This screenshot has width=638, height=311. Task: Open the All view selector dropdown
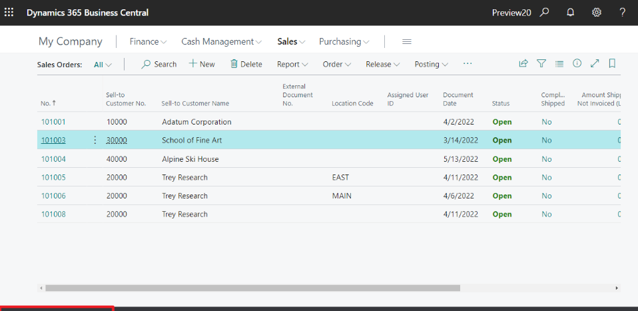point(103,65)
